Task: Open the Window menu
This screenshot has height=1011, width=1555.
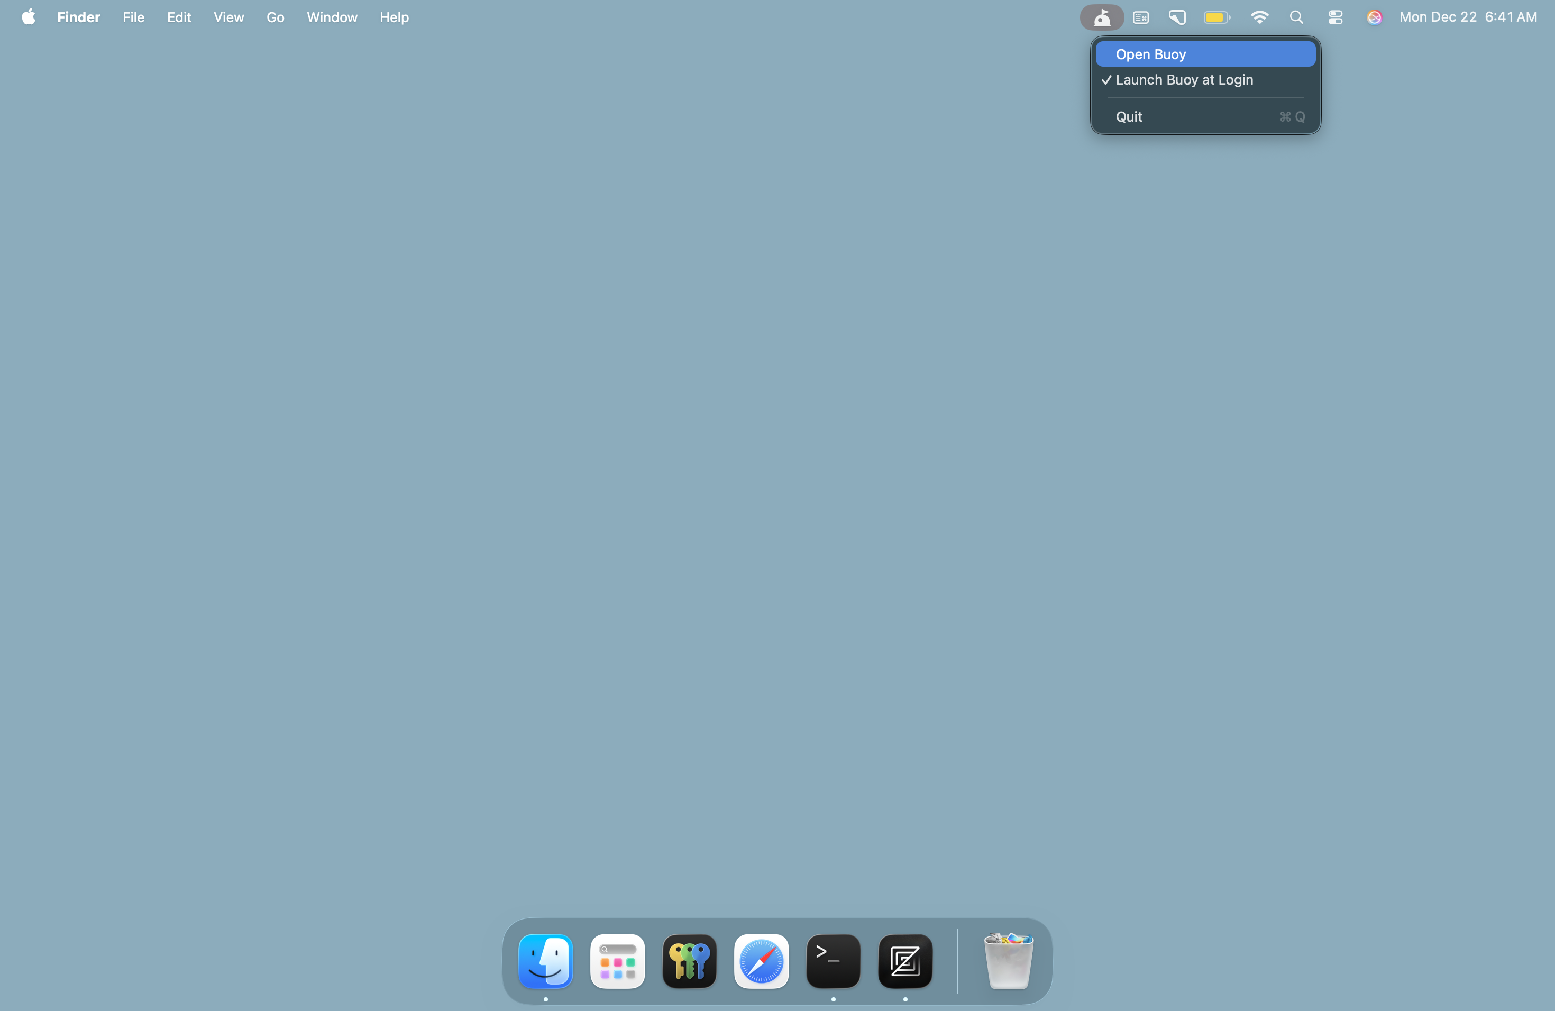Action: (332, 17)
